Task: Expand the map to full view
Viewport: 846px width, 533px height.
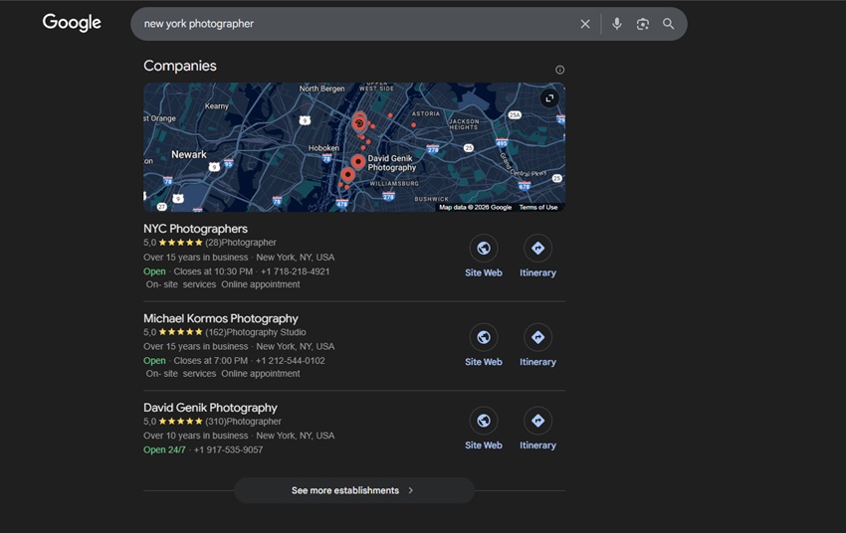Action: click(x=548, y=98)
